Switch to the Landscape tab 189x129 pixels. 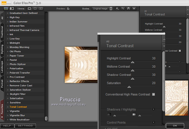(2, 67)
